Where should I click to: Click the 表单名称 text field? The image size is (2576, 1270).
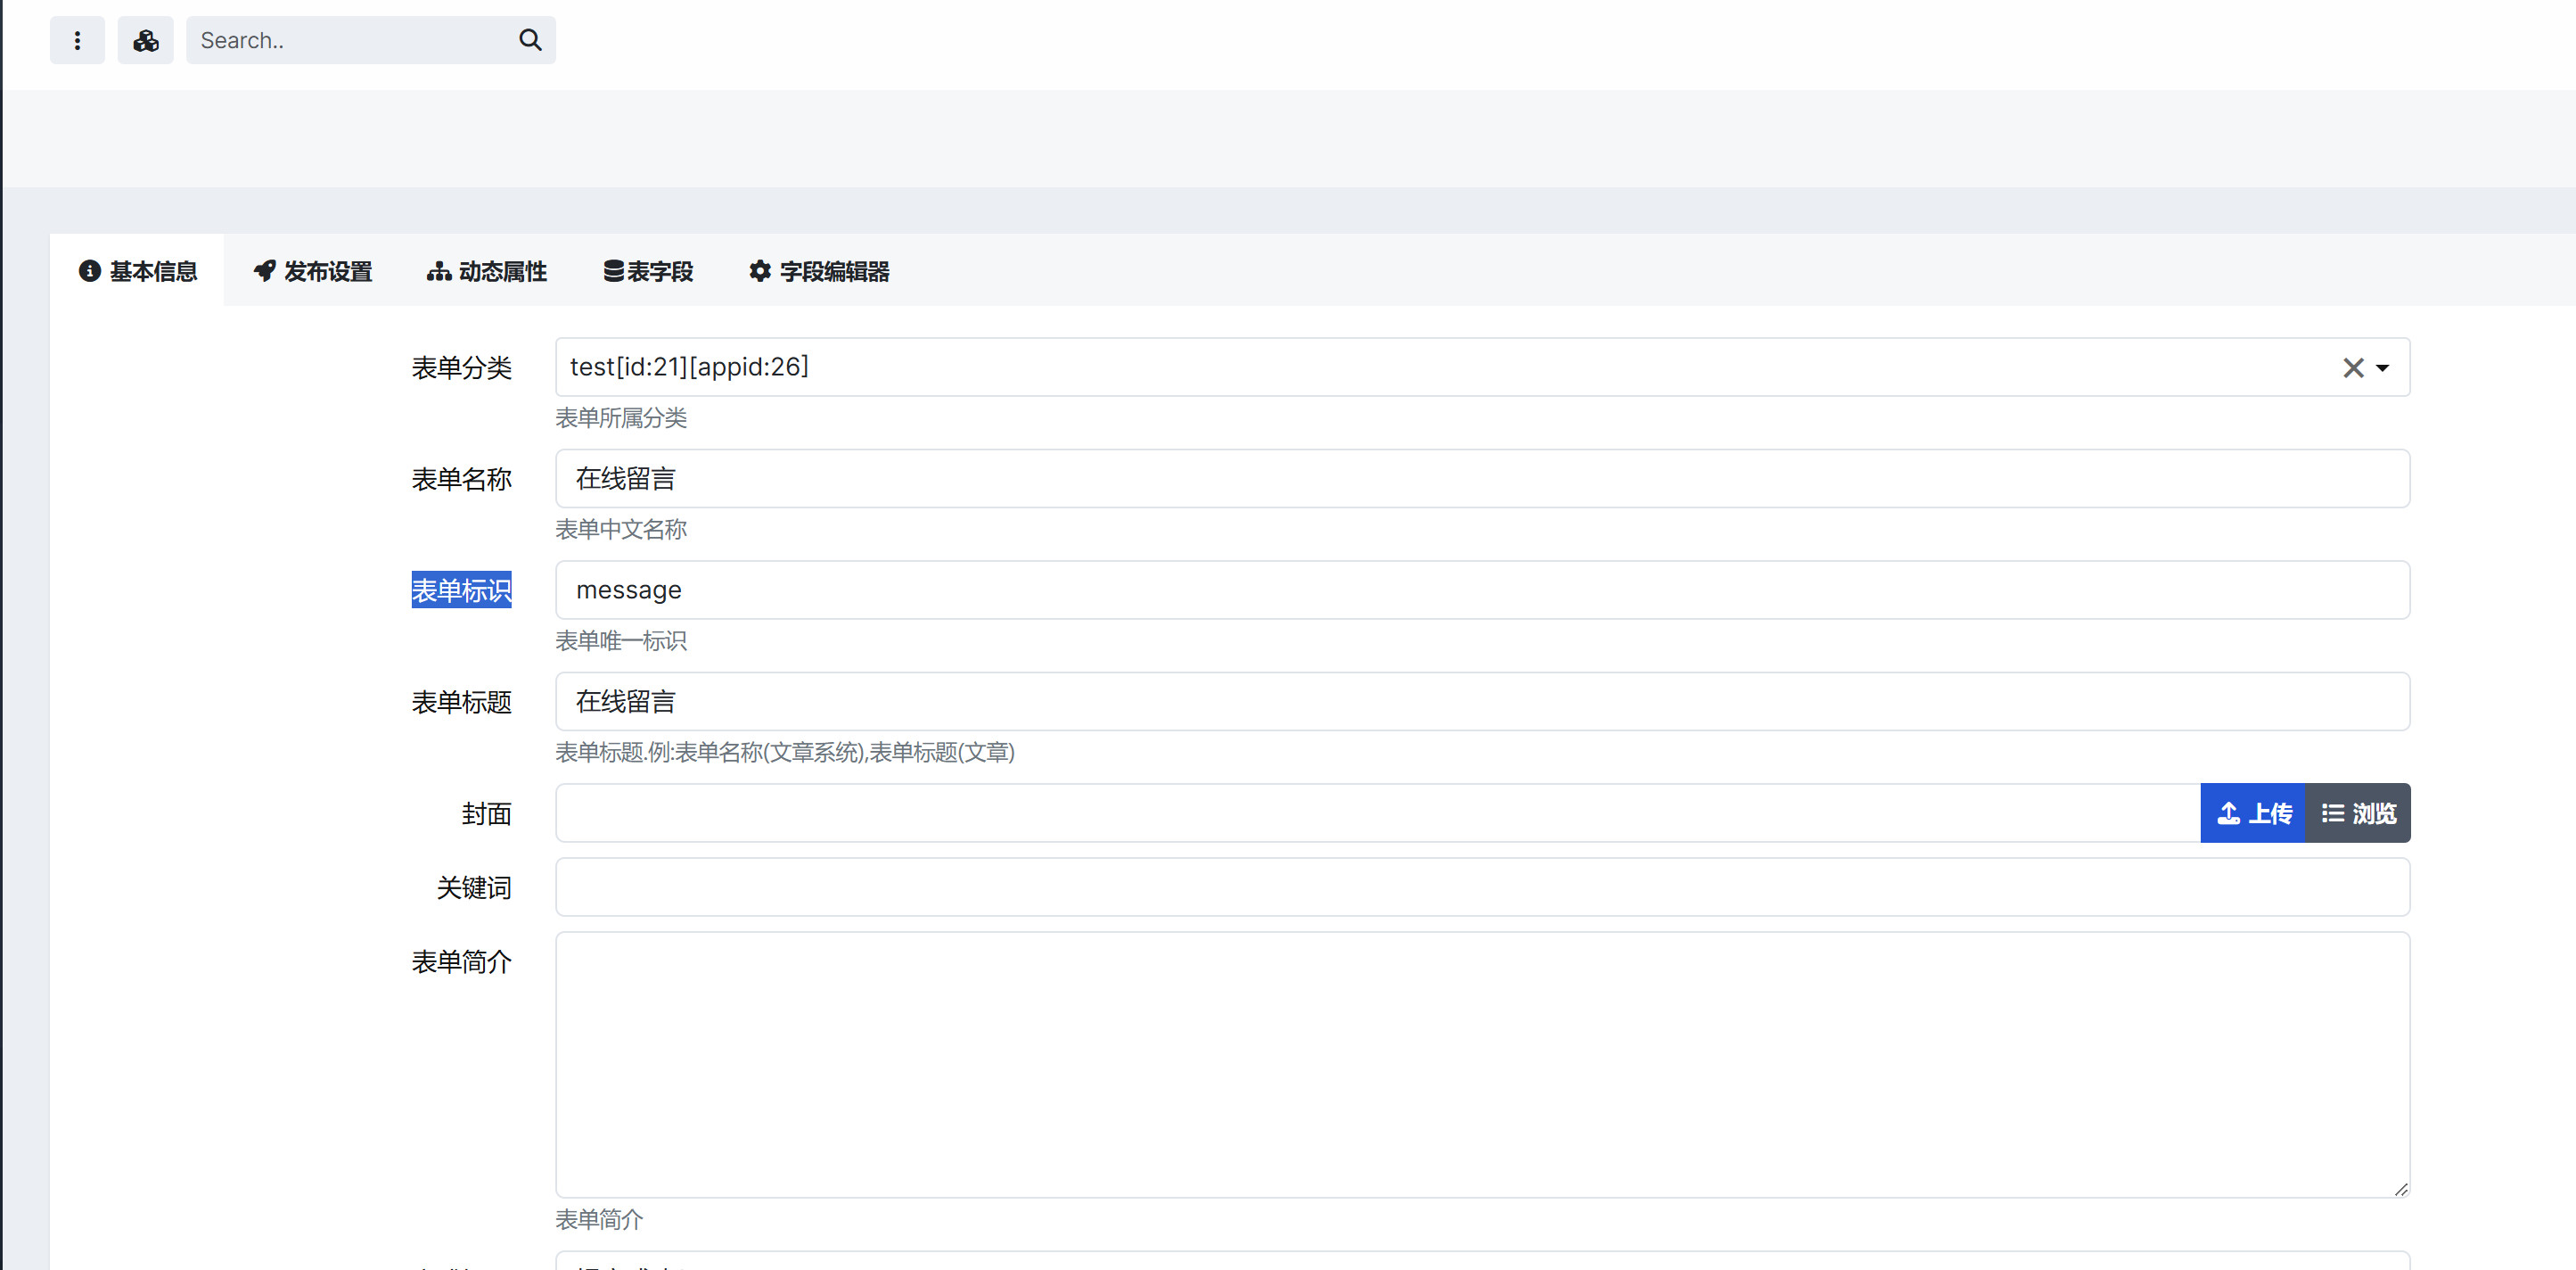click(x=1481, y=478)
